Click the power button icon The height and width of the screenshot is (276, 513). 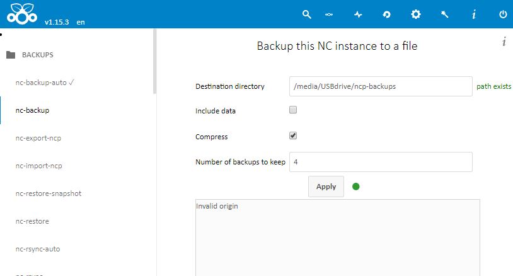pos(503,14)
